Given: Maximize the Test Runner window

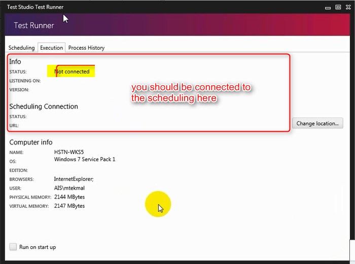Looking at the screenshot, I should [338, 7].
